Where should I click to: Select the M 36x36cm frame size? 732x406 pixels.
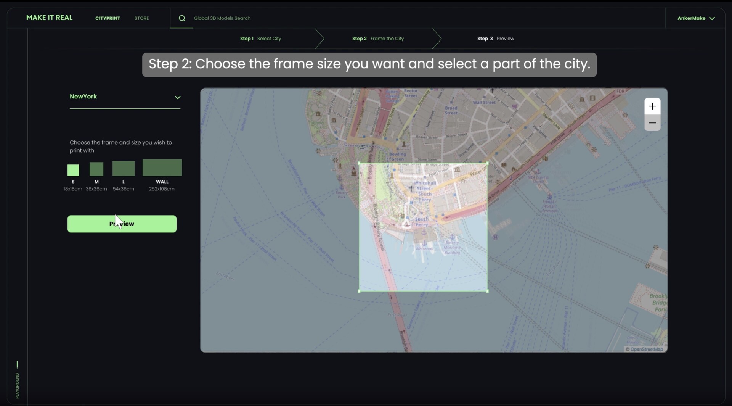click(96, 169)
